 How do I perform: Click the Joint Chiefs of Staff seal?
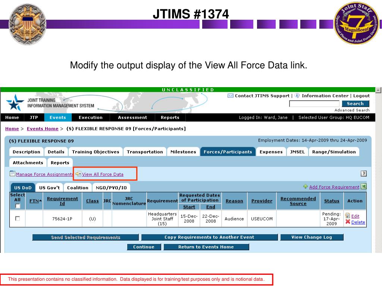27,24
